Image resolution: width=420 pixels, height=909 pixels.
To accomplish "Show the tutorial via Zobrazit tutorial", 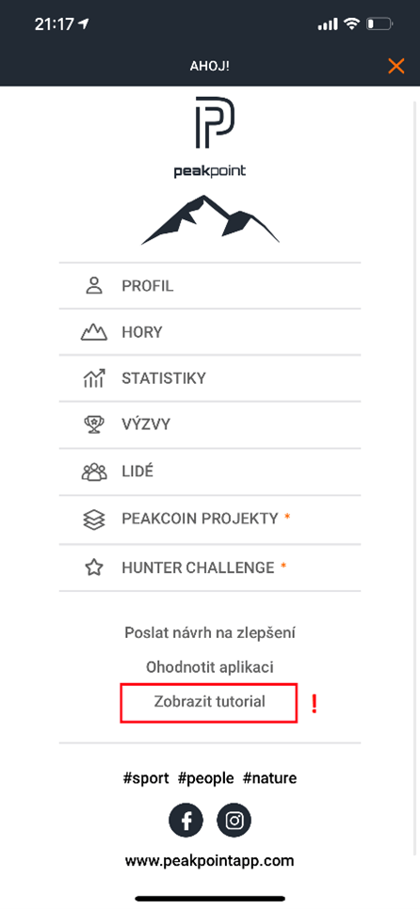I will pyautogui.click(x=209, y=701).
